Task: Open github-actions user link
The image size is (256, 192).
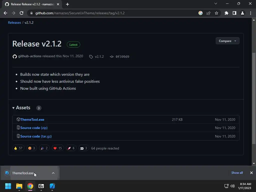Action: coord(30,56)
